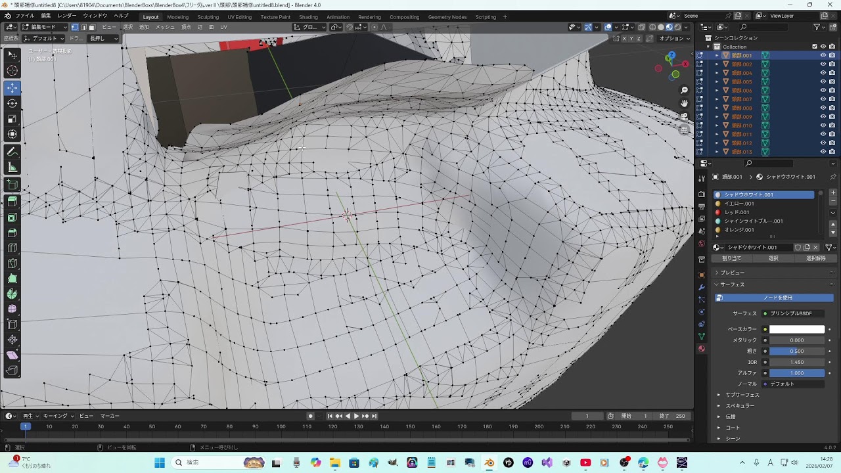
Task: Open the オプション dropdown in viewport
Action: click(x=674, y=39)
